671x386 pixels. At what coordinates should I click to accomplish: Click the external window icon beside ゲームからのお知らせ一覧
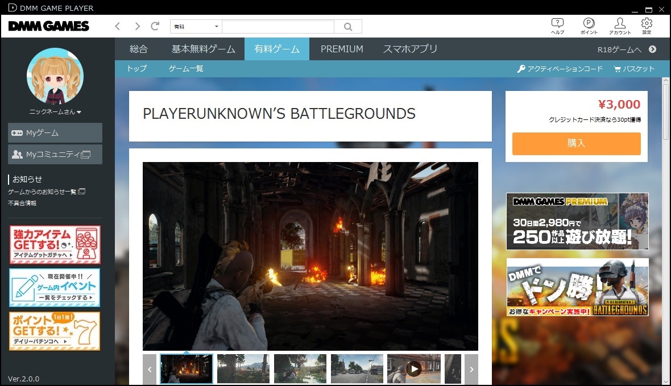82,191
